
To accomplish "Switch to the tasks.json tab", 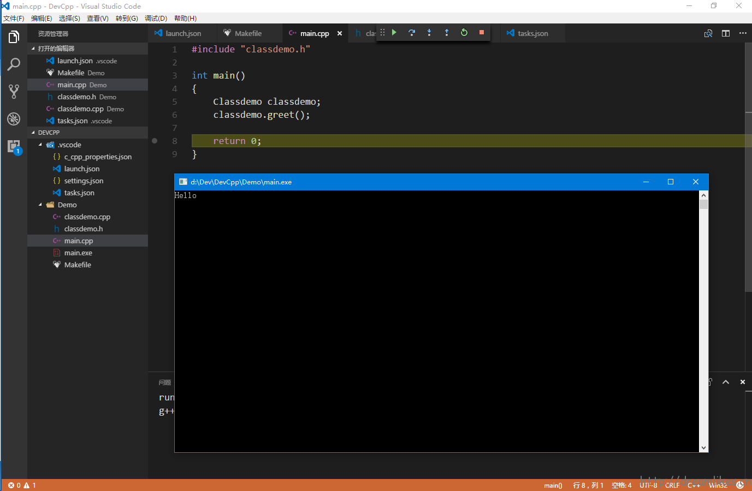I will coord(532,33).
